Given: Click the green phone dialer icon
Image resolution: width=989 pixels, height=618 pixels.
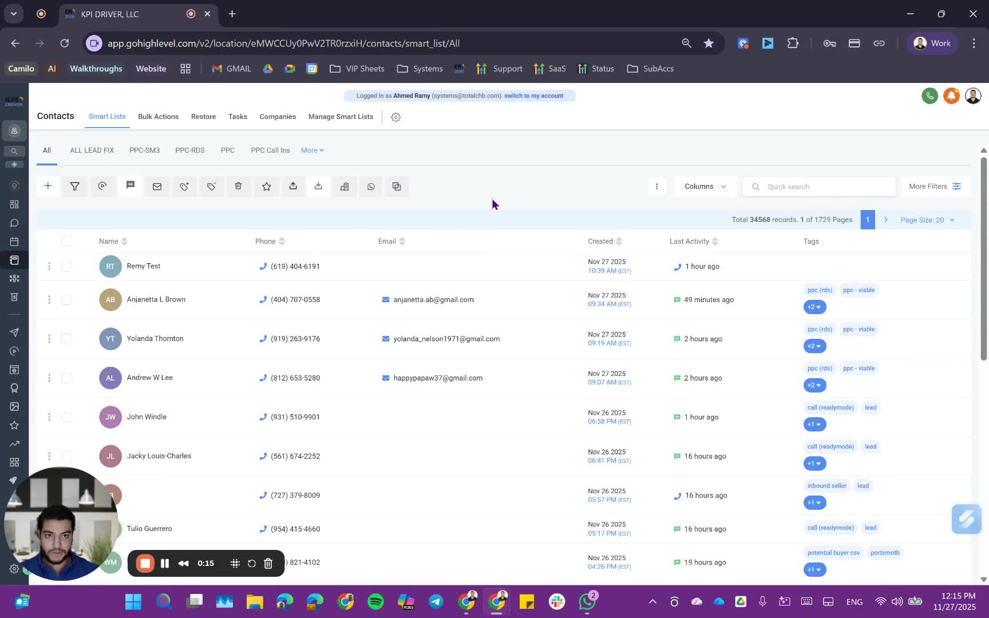Looking at the screenshot, I should pyautogui.click(x=929, y=96).
